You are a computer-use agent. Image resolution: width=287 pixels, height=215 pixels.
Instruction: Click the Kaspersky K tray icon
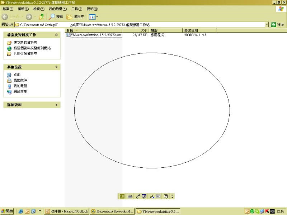(267, 211)
